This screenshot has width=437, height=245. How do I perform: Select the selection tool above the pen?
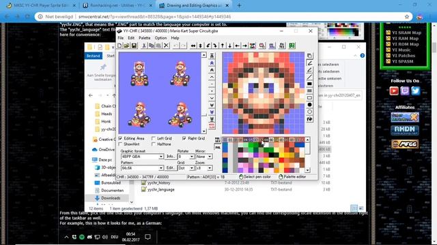(309, 56)
